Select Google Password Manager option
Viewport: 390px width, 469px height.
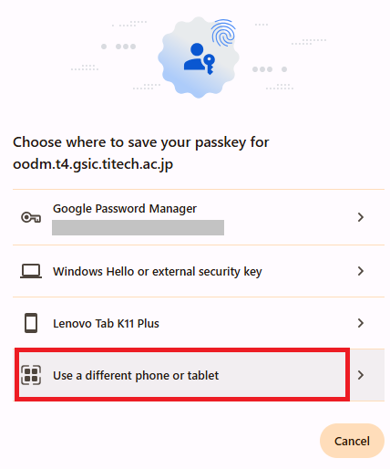coord(199,217)
